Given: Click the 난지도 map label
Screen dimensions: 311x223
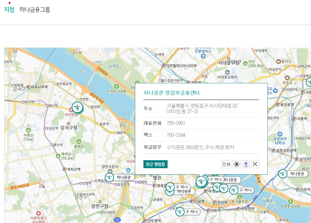Looking at the screenshot, I should click(x=114, y=66).
